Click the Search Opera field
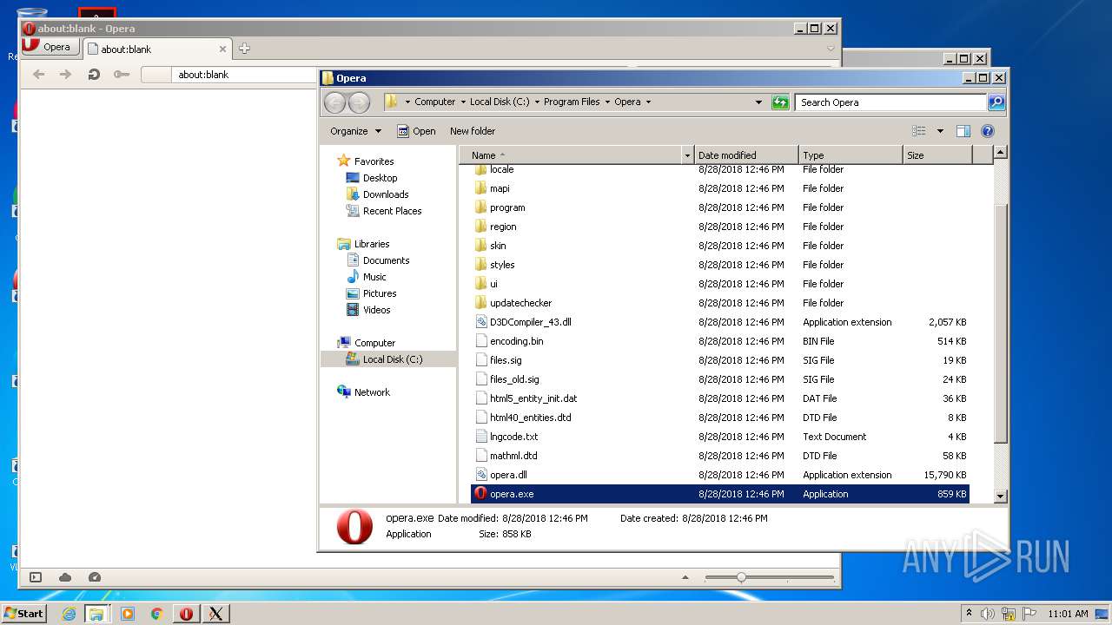The width and height of the screenshot is (1112, 625). point(891,102)
